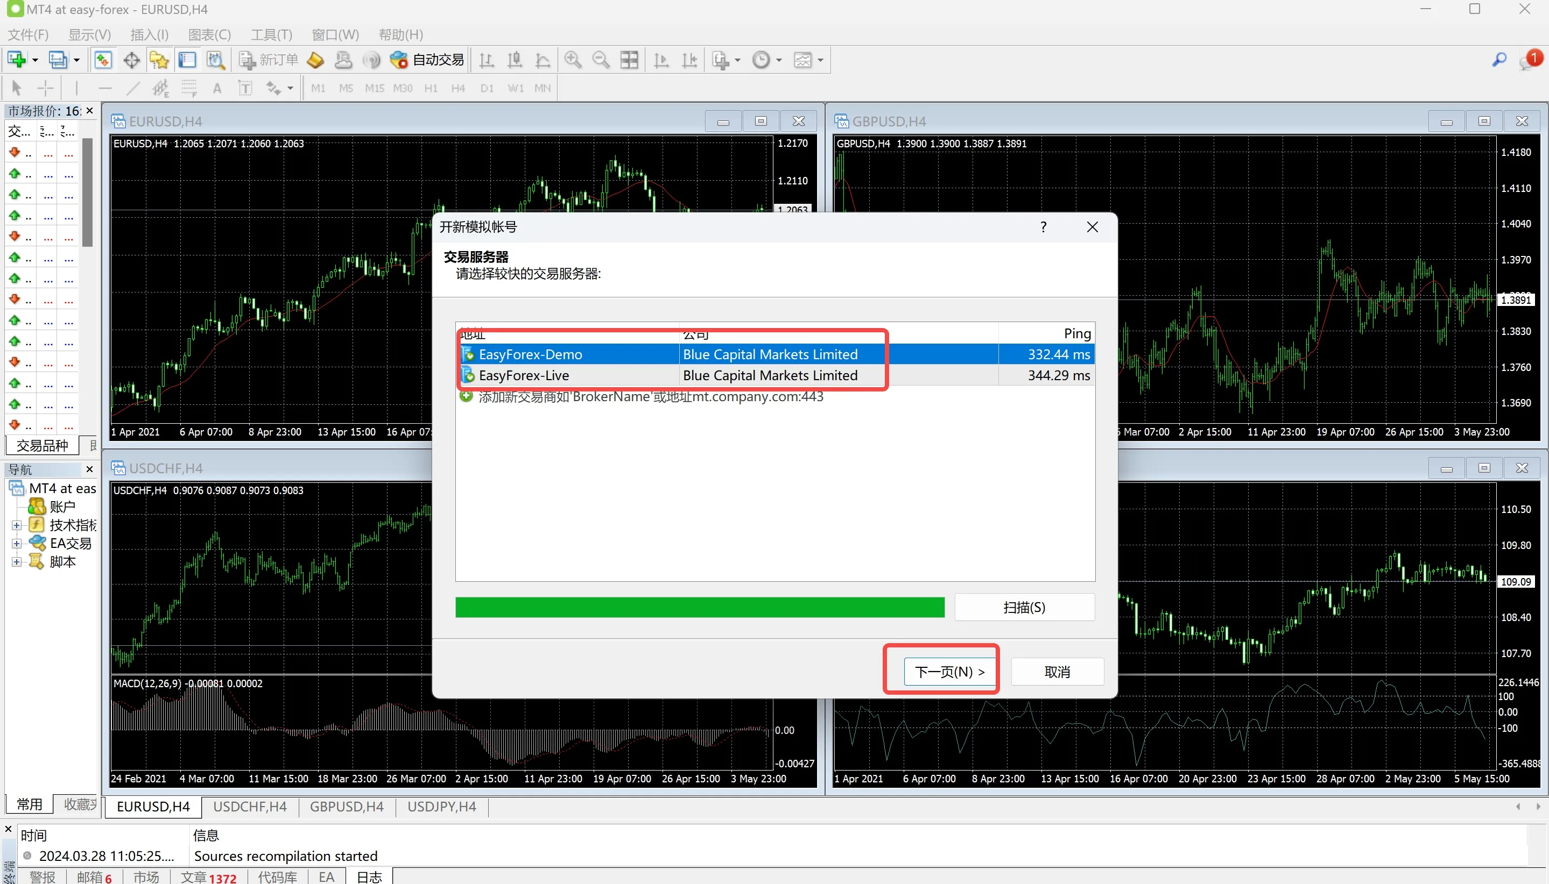Open the Strategy Tester magnifier icon
This screenshot has width=1549, height=884.
[216, 60]
